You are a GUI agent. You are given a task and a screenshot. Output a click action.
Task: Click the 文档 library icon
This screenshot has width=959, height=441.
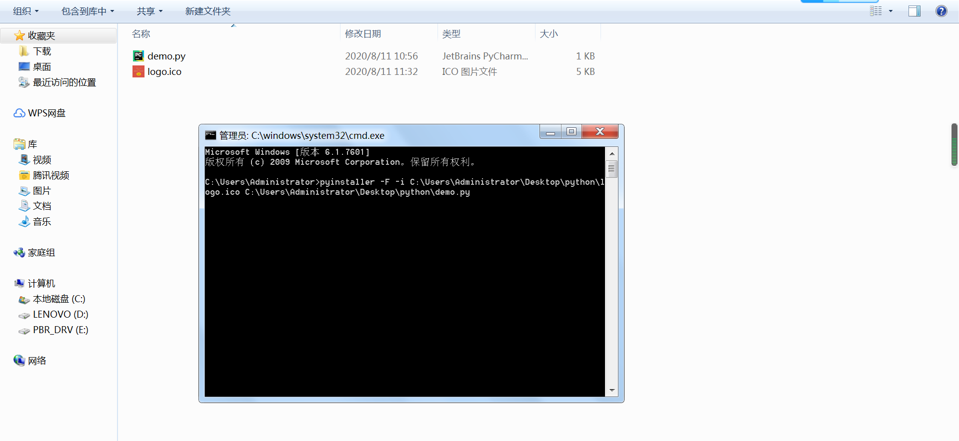24,206
